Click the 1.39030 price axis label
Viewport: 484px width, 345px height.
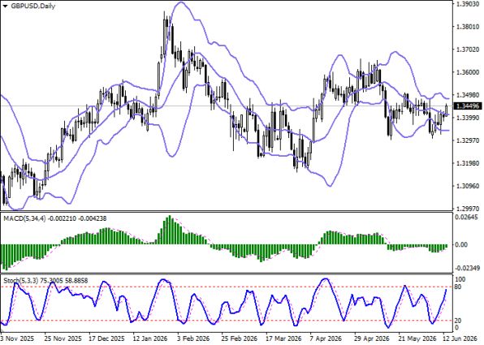[x=467, y=4]
